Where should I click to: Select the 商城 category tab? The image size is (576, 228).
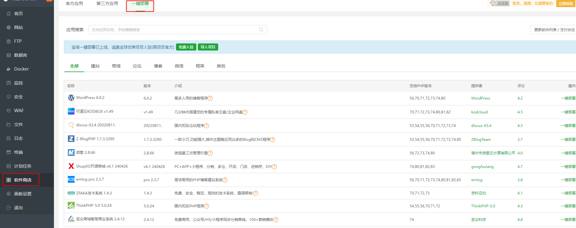[x=116, y=66]
